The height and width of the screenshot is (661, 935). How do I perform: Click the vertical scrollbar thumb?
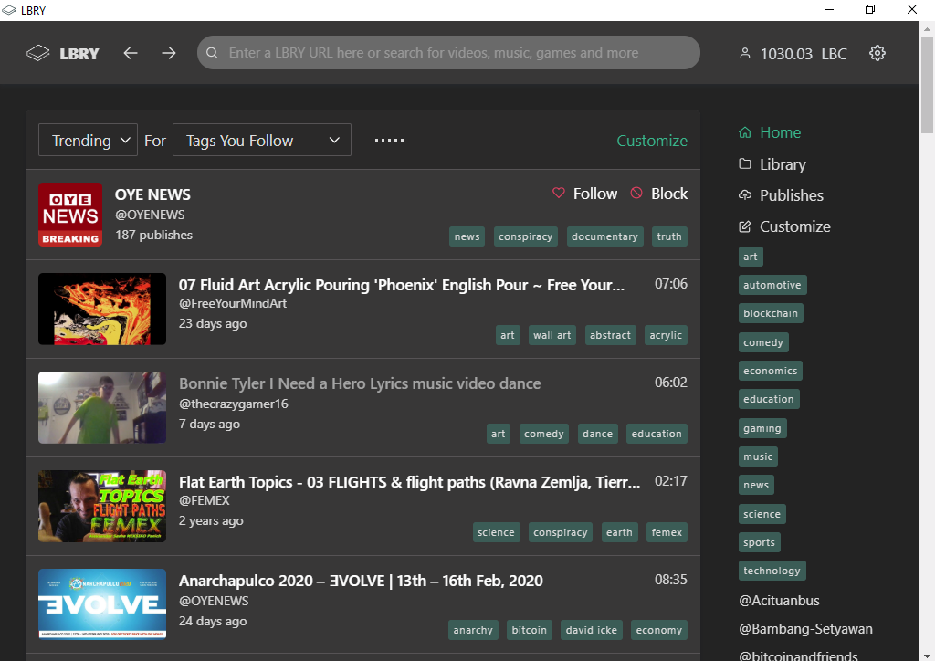pyautogui.click(x=928, y=83)
